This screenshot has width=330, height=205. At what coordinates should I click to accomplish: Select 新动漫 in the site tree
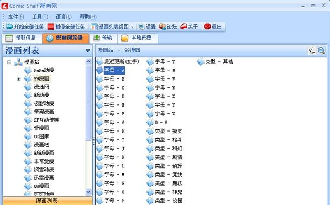(41, 95)
